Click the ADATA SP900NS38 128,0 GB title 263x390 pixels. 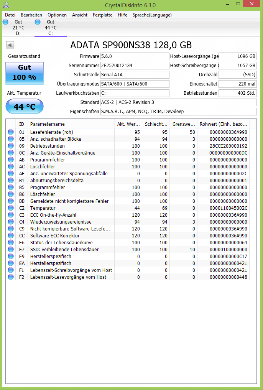(x=131, y=45)
